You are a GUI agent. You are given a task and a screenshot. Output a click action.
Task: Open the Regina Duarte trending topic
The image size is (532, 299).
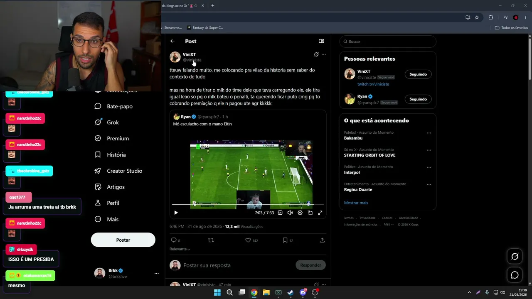[358, 190]
